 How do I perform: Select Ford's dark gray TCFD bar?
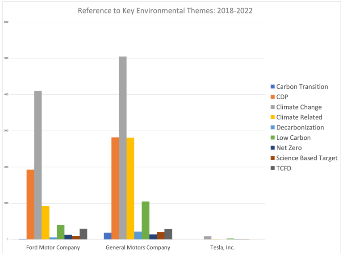coord(84,234)
